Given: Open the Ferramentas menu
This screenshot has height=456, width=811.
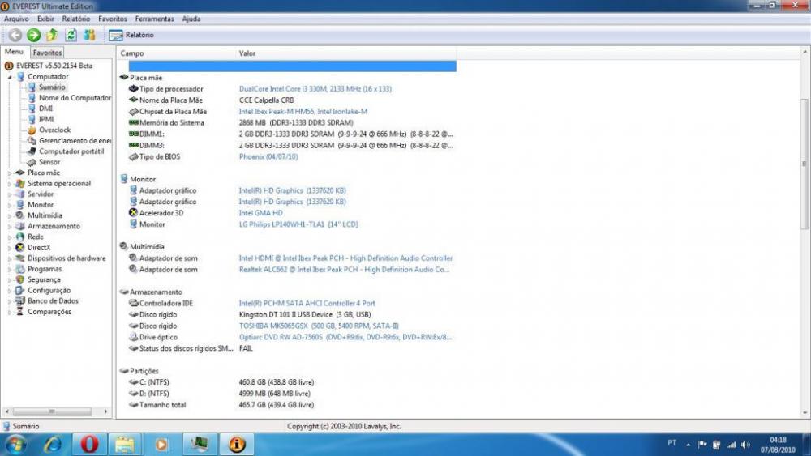Looking at the screenshot, I should click(154, 18).
